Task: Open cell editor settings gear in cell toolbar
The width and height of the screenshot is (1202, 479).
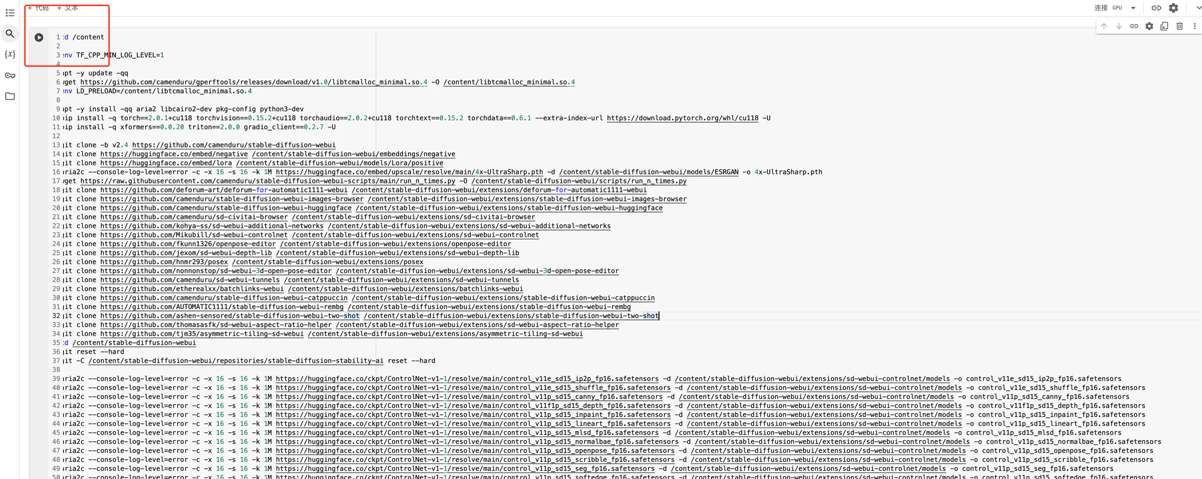Action: (x=1149, y=27)
